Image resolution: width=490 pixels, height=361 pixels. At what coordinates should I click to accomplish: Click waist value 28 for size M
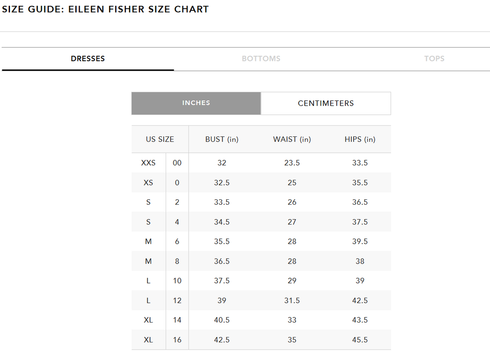(x=292, y=241)
